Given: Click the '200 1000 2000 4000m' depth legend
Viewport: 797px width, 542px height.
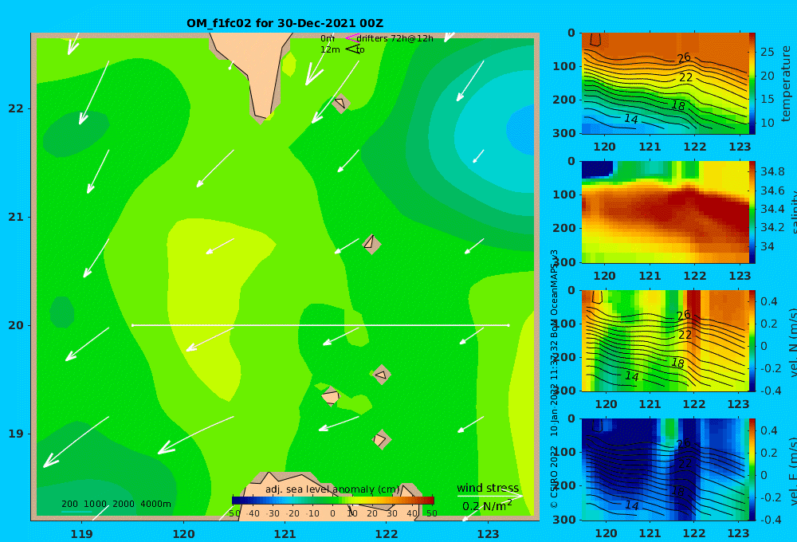Looking at the screenshot, I should (116, 504).
